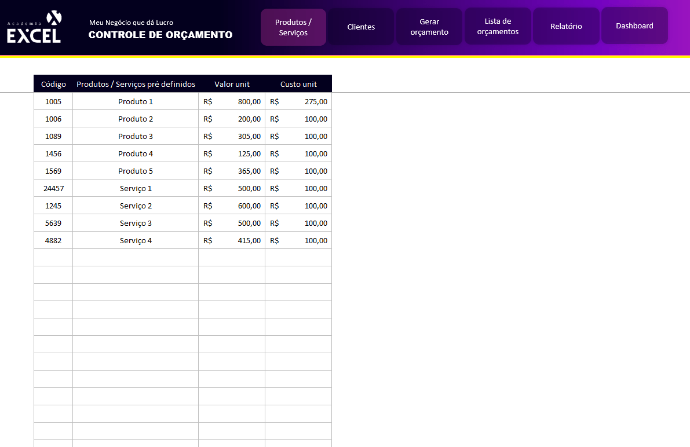Click the Produto 1 name cell
Image resolution: width=690 pixels, height=447 pixels.
pos(136,102)
